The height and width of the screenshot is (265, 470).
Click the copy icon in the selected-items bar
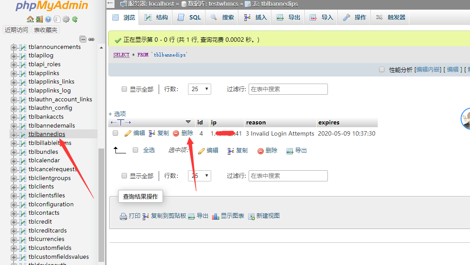tap(230, 151)
